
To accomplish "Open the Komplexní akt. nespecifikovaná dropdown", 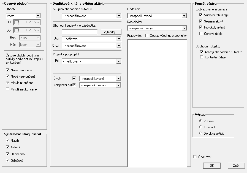I will coord(100,85).
